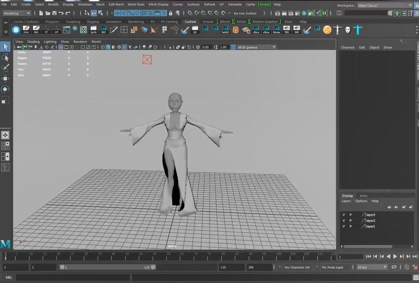Toggle continuous loop playback
The height and width of the screenshot is (283, 419).
pos(394,267)
